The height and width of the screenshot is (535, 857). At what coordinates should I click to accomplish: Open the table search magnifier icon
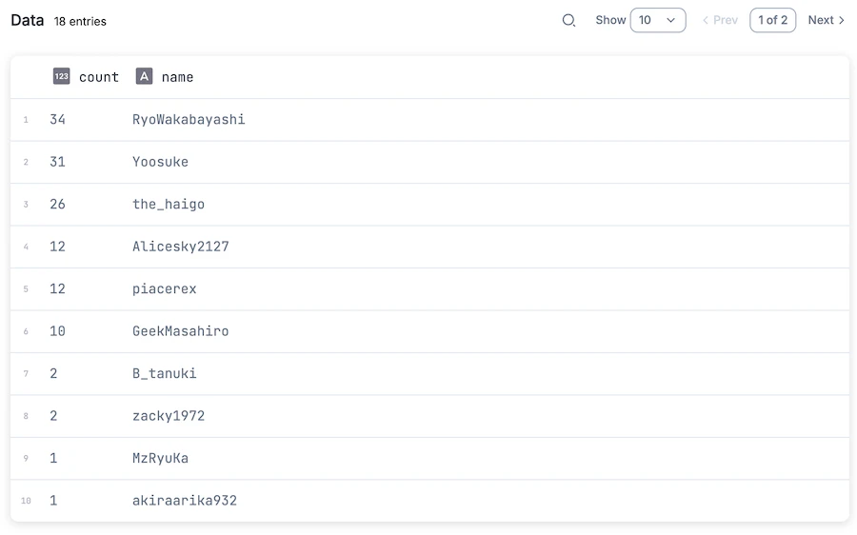568,21
